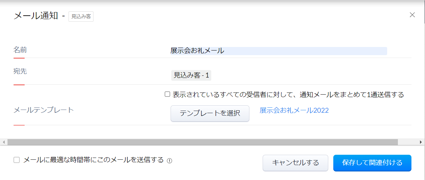Click the メールテンプレート field label
Viewport: 425px width, 180px height.
pos(44,110)
